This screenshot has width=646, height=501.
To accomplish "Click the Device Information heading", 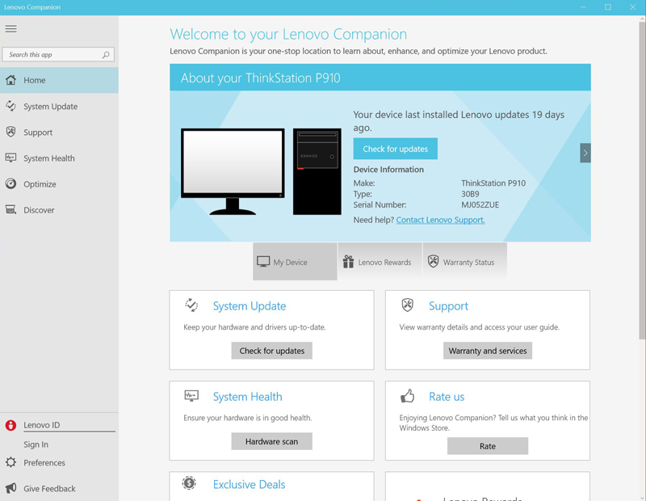I will [388, 170].
